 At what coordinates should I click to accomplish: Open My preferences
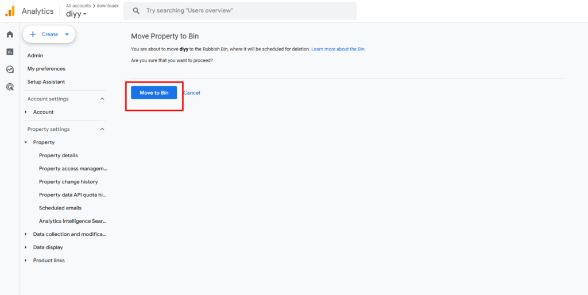[46, 69]
